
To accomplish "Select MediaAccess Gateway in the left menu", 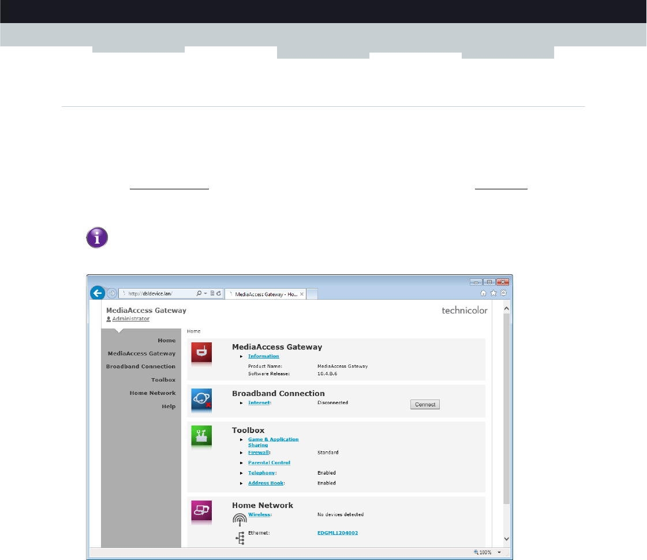I will pos(141,354).
